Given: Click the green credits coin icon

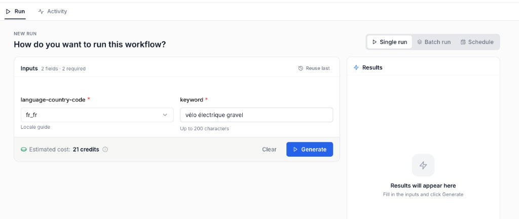Looking at the screenshot, I should [24, 150].
